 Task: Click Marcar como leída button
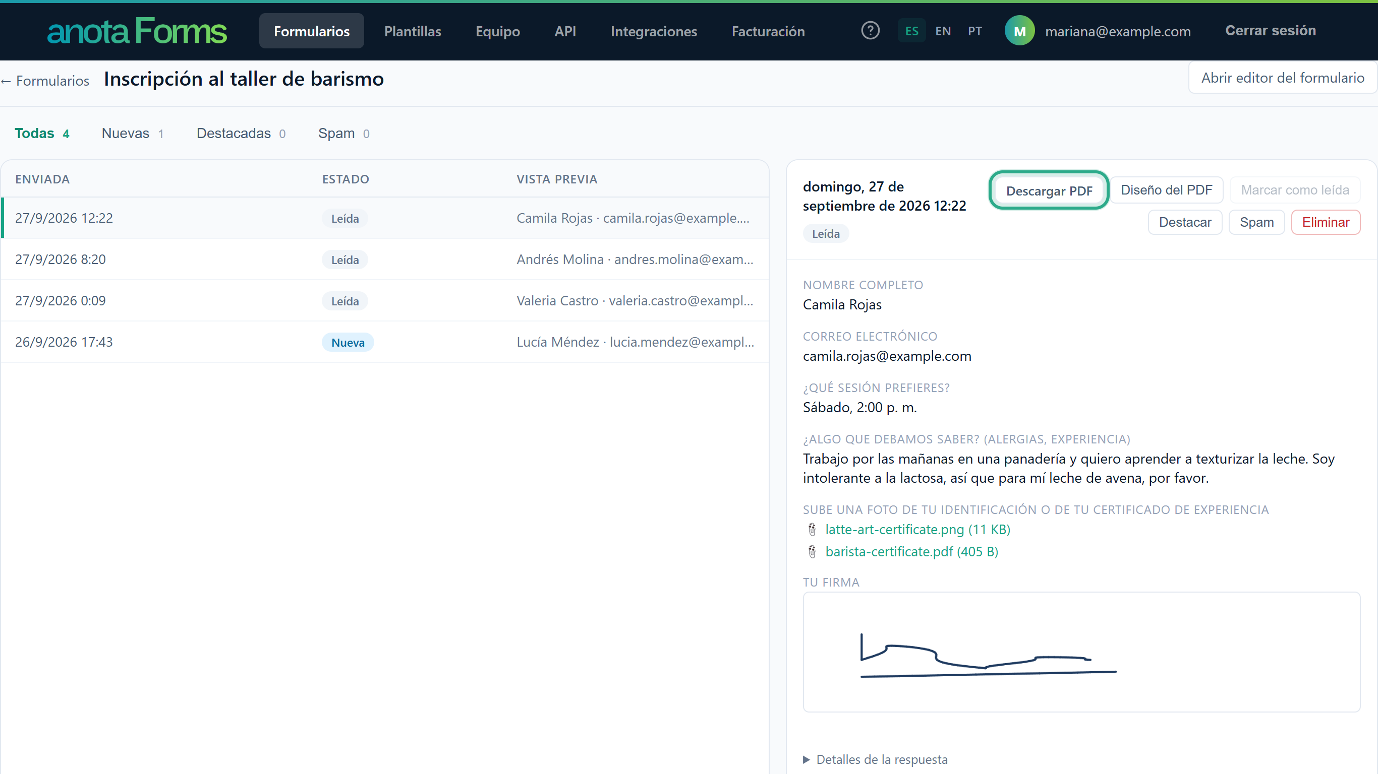pos(1295,190)
